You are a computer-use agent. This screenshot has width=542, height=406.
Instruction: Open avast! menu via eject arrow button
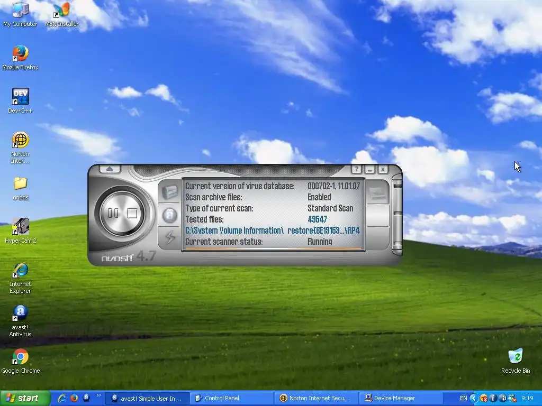(110, 169)
